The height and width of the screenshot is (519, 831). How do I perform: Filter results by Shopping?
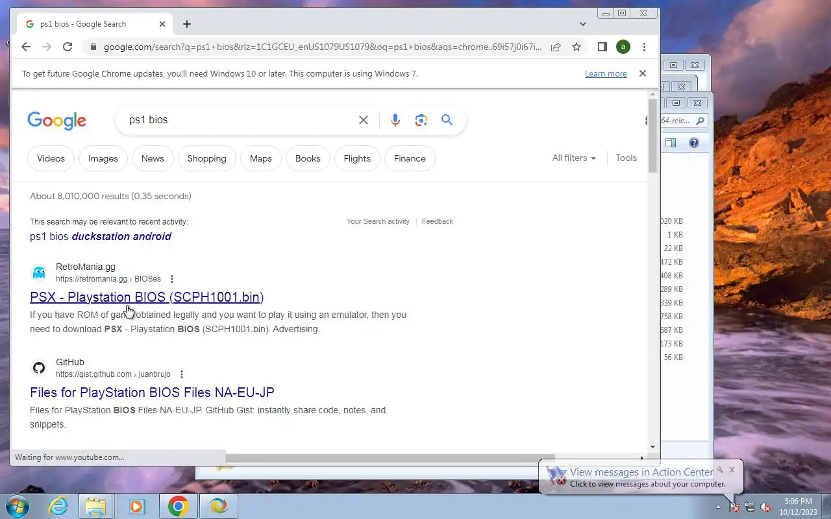(206, 158)
